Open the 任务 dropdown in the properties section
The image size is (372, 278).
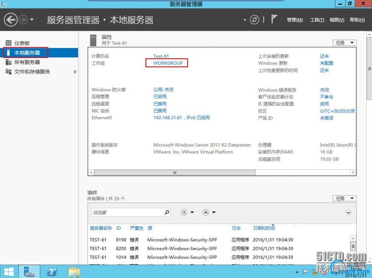pyautogui.click(x=344, y=43)
